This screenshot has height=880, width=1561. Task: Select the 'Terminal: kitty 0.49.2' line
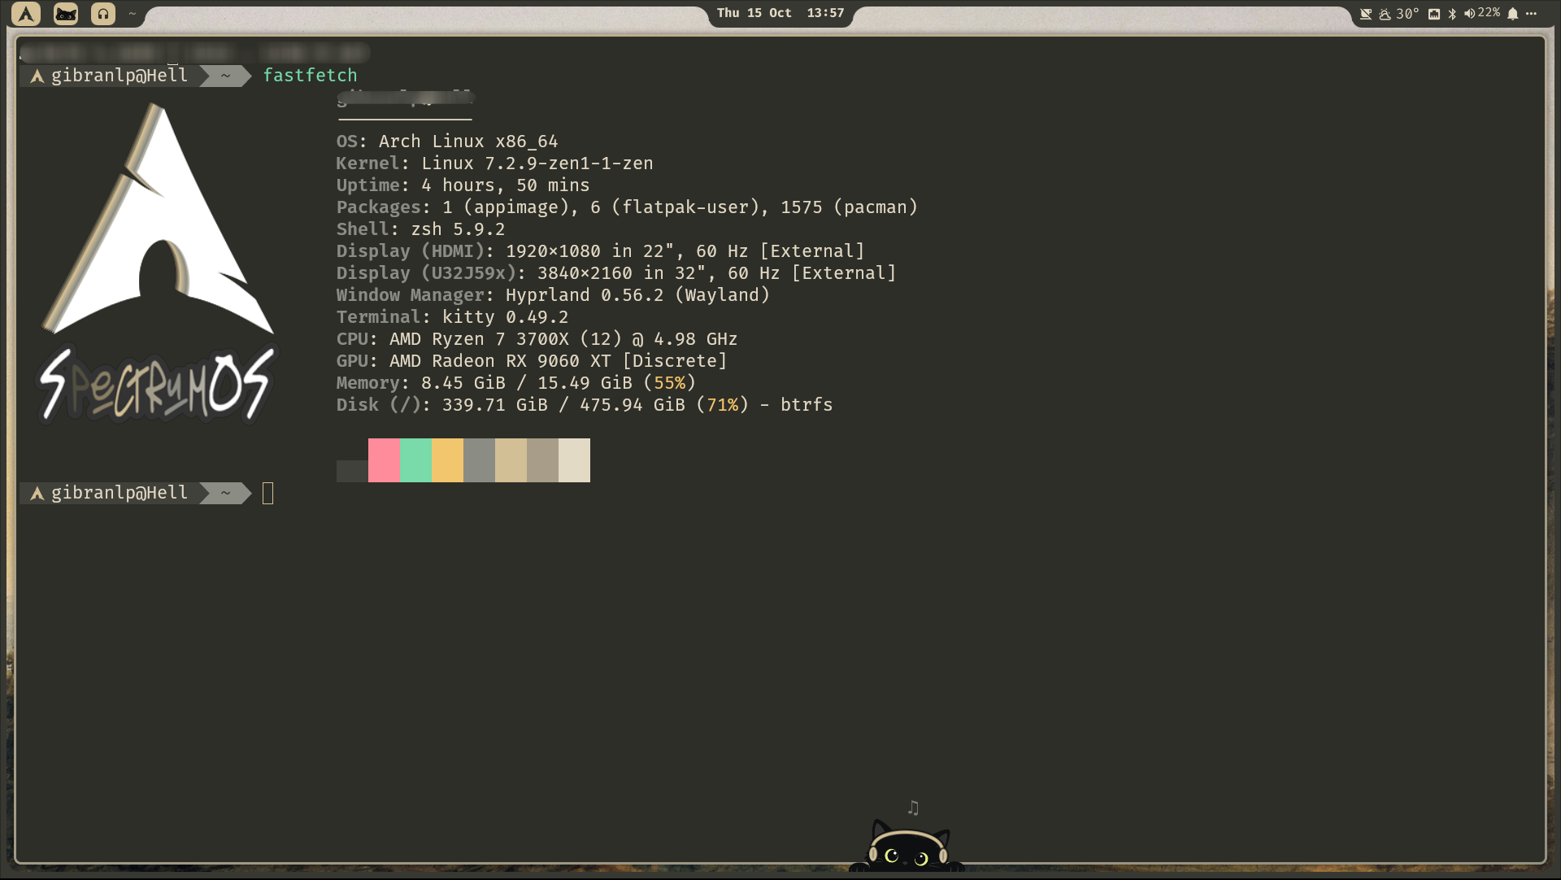452,317
